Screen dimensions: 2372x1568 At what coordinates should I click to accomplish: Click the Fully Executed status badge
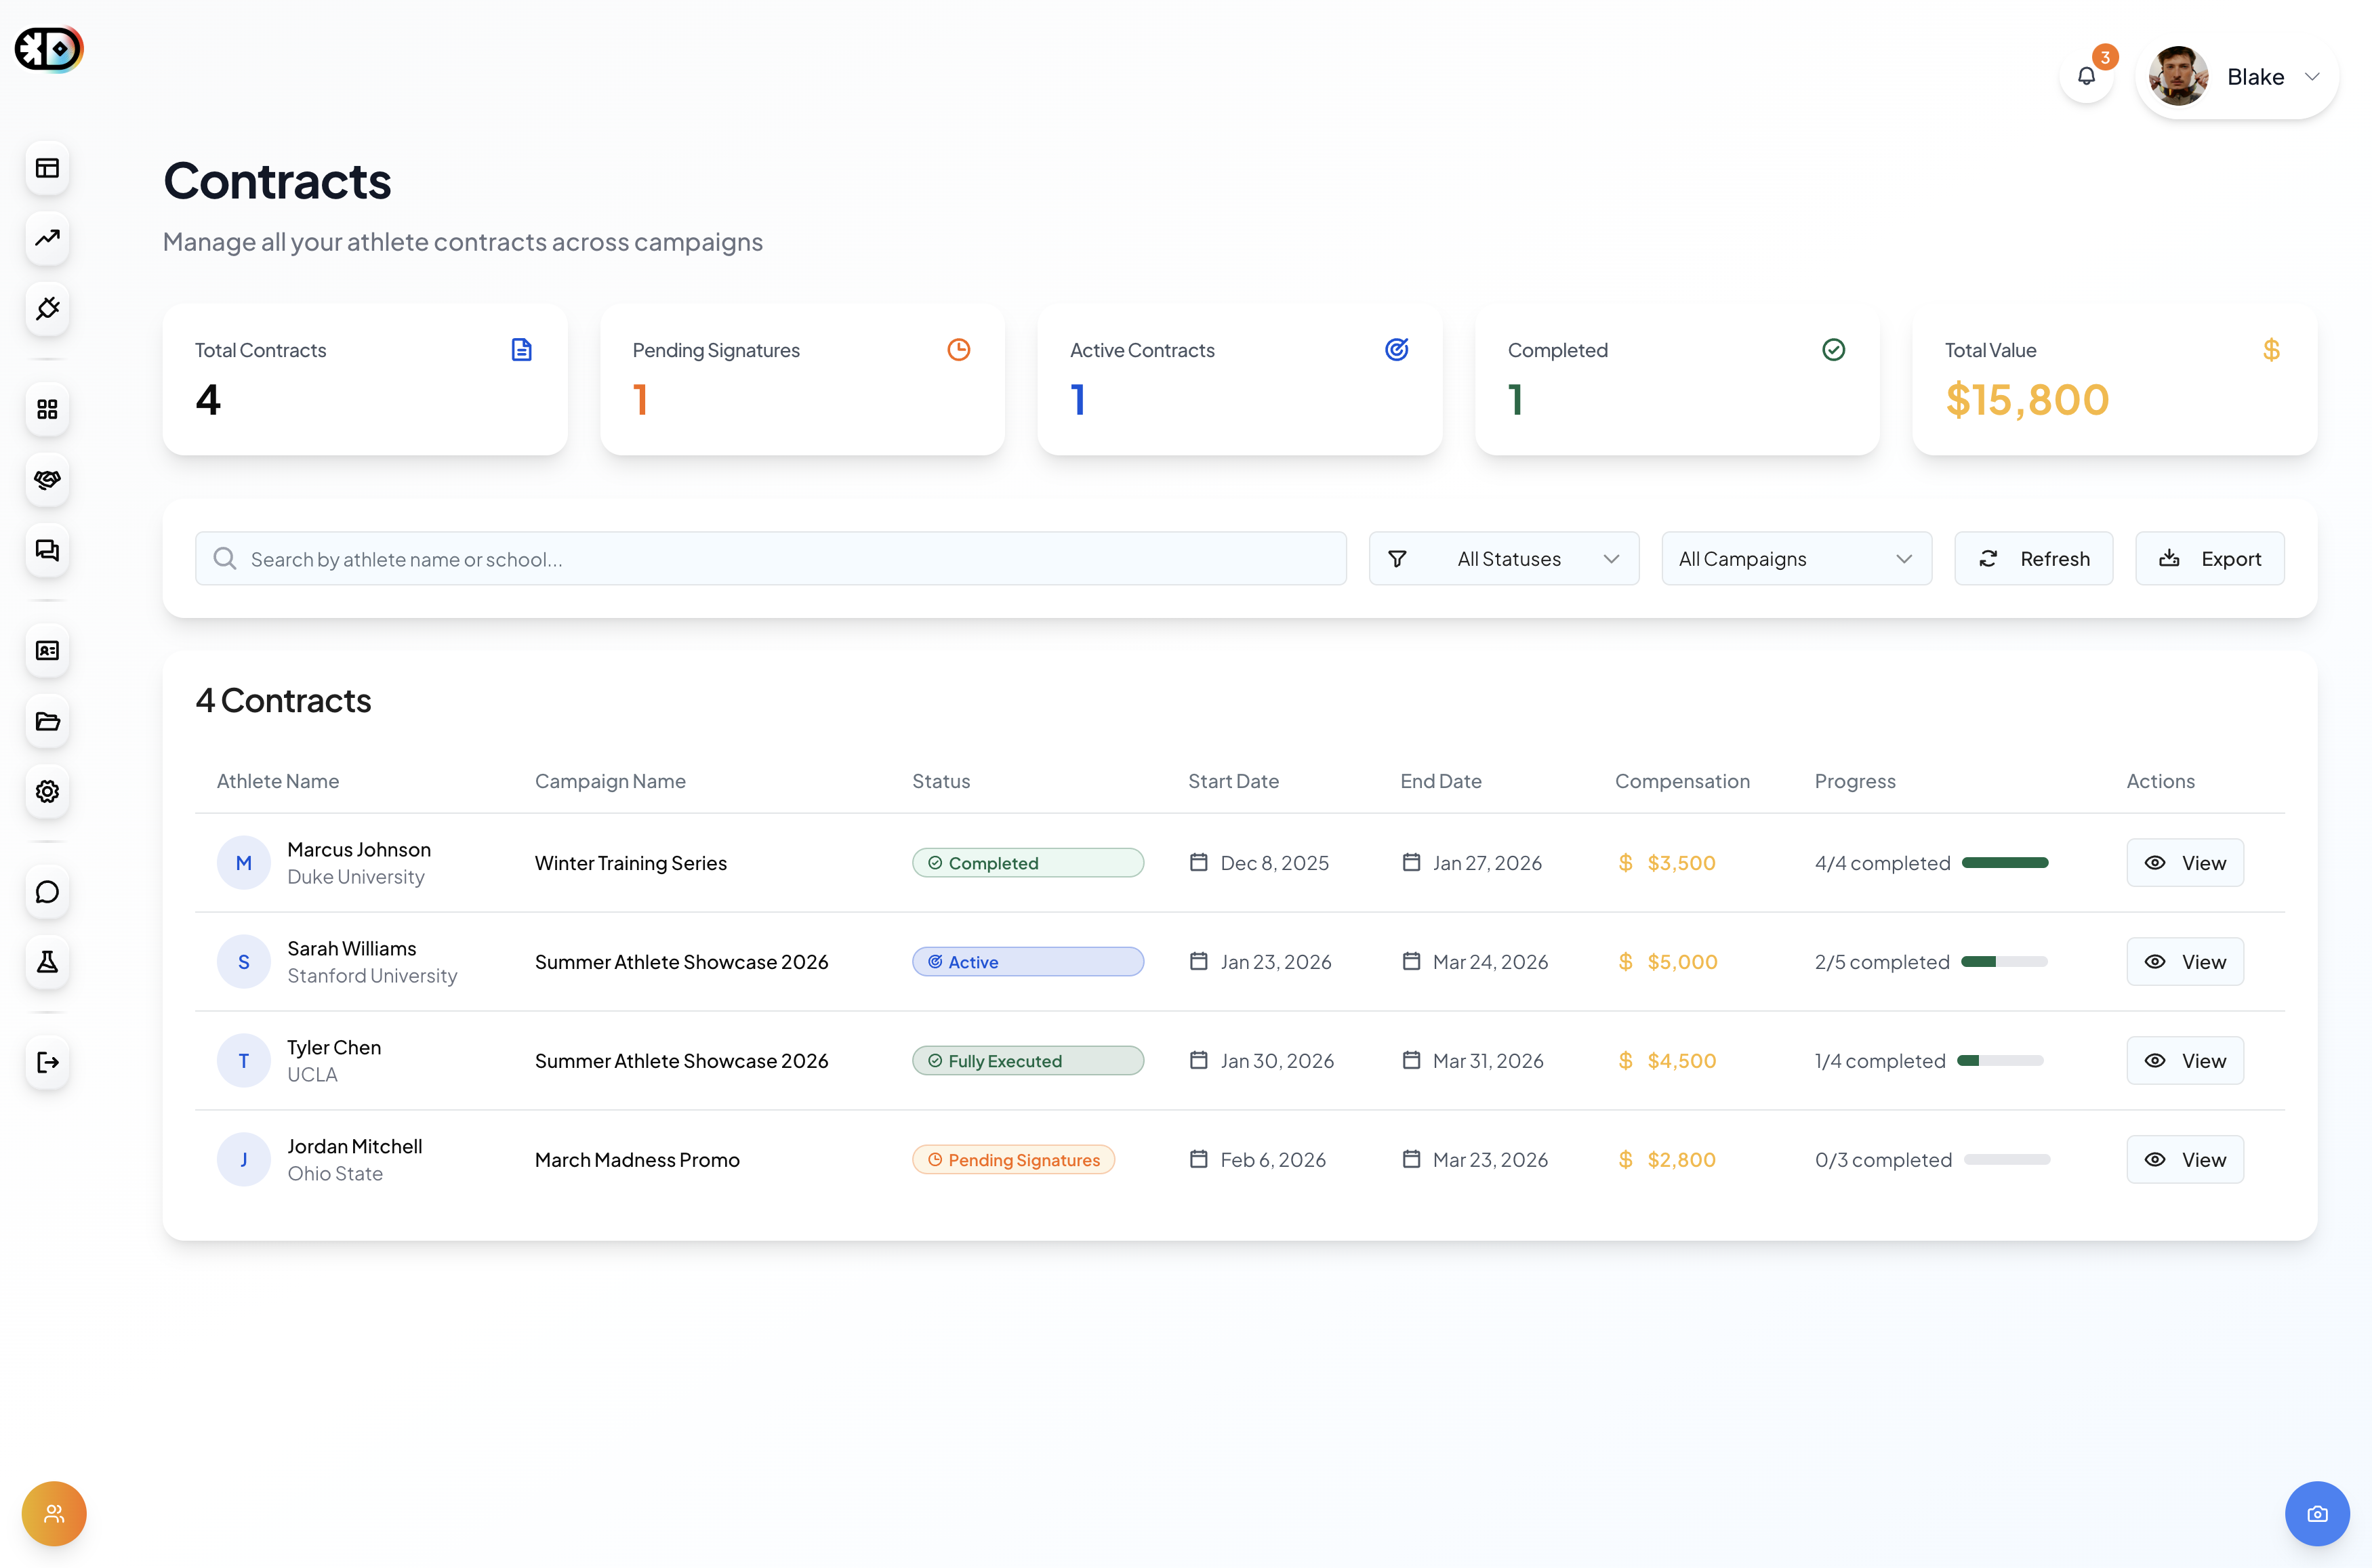(1028, 1061)
